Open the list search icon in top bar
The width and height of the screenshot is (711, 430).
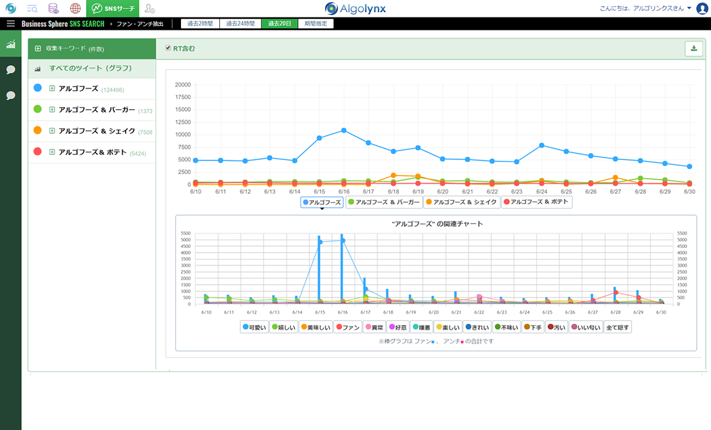32,8
